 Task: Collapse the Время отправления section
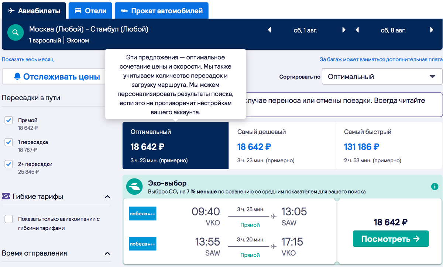107,253
